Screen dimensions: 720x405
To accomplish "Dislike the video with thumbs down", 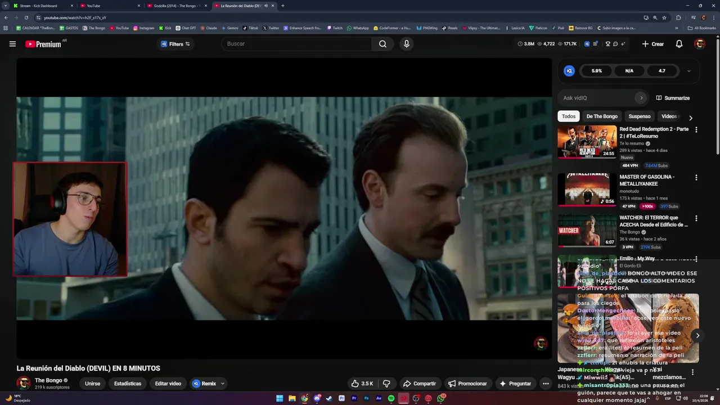I will (x=386, y=384).
